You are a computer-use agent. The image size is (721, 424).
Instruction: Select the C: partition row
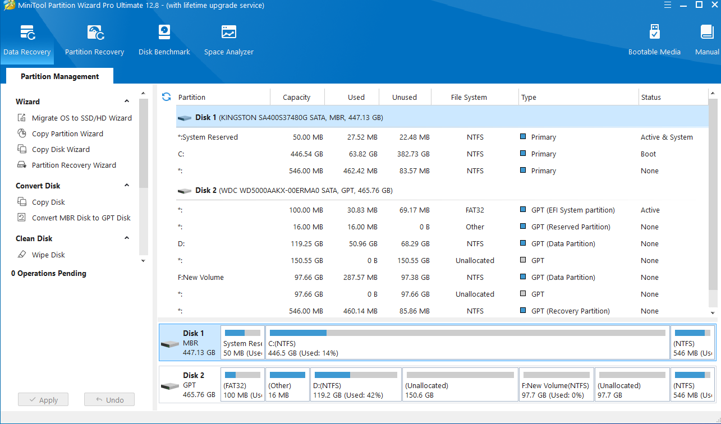(x=442, y=154)
